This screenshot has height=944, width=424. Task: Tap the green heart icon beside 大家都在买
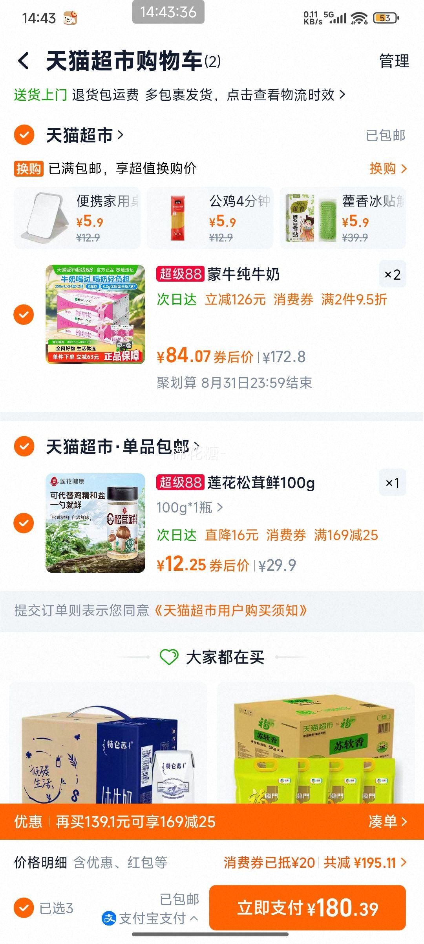point(169,657)
